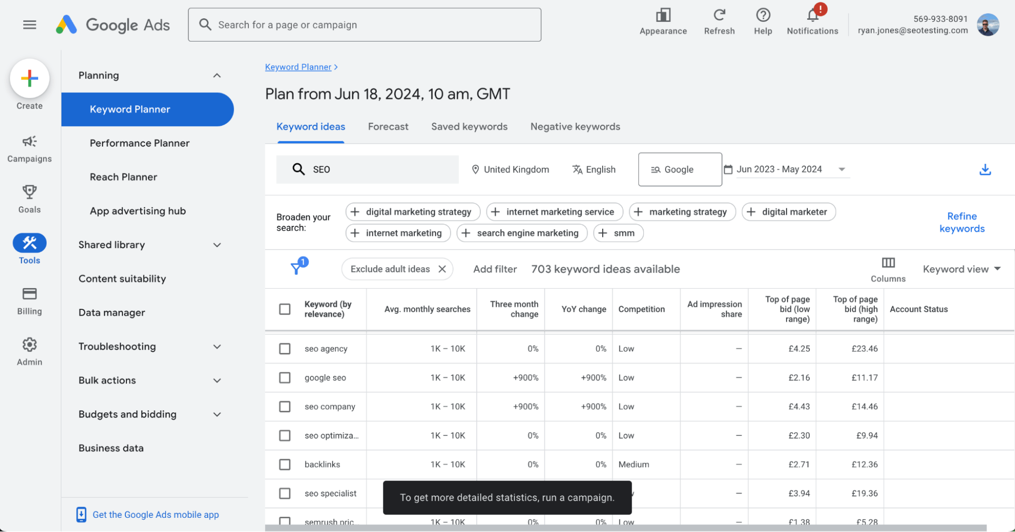Screen dimensions: 1015x532
Task: Click the Create plus button
Action: [29, 78]
